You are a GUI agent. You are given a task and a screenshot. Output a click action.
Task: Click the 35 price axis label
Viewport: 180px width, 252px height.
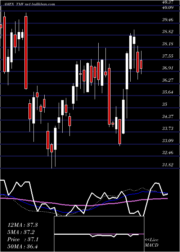click(165, 104)
